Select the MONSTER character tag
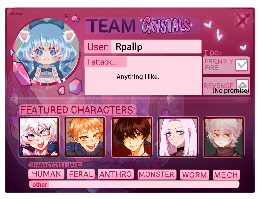 pyautogui.click(x=157, y=174)
